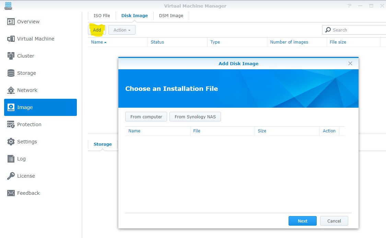Switch to the ISO File tab
The image size is (386, 238).
102,15
